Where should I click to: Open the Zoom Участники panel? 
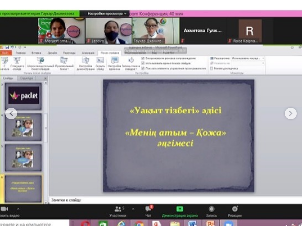coord(118,211)
